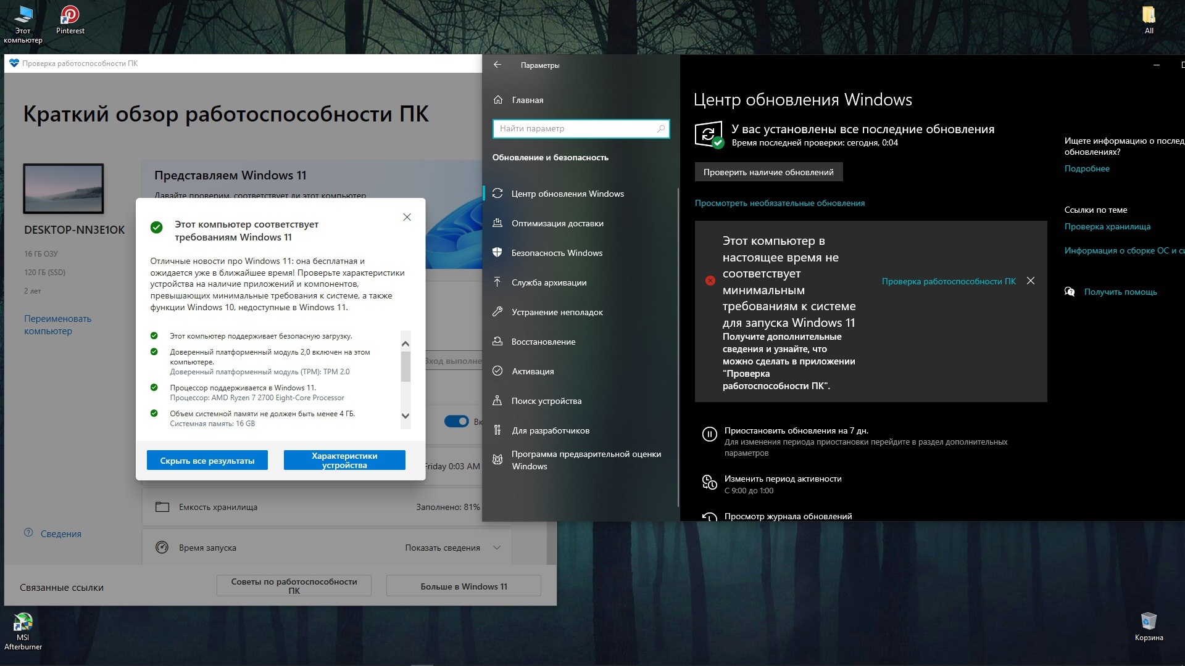Click the history icon beside 'Просмотр журнала обновлений'
Viewport: 1185px width, 666px height.
[x=709, y=517]
